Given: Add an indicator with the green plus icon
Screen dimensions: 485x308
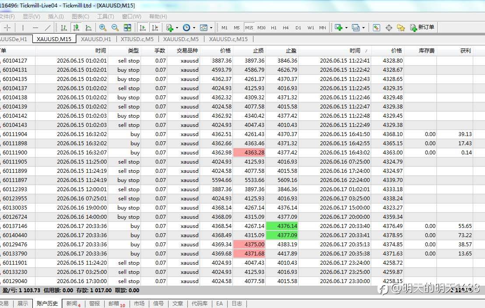Looking at the screenshot, I should point(170,28).
